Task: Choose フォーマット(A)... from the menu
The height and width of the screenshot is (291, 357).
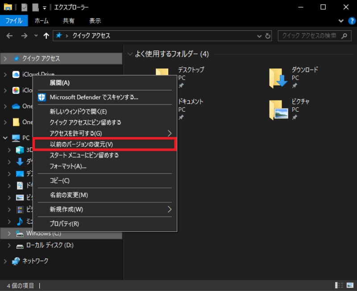Action: point(105,166)
